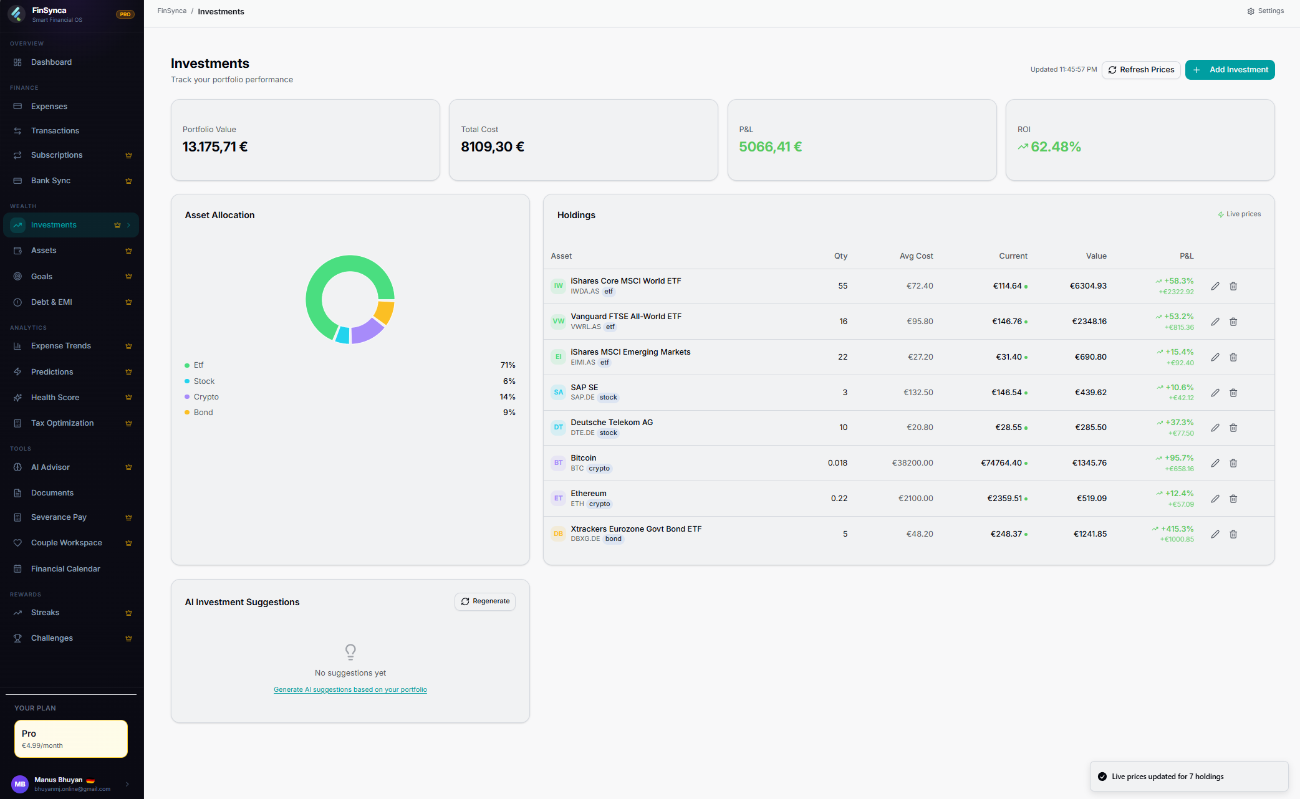The width and height of the screenshot is (1300, 799).
Task: Expand the user profile chevron at bottom
Action: click(127, 784)
